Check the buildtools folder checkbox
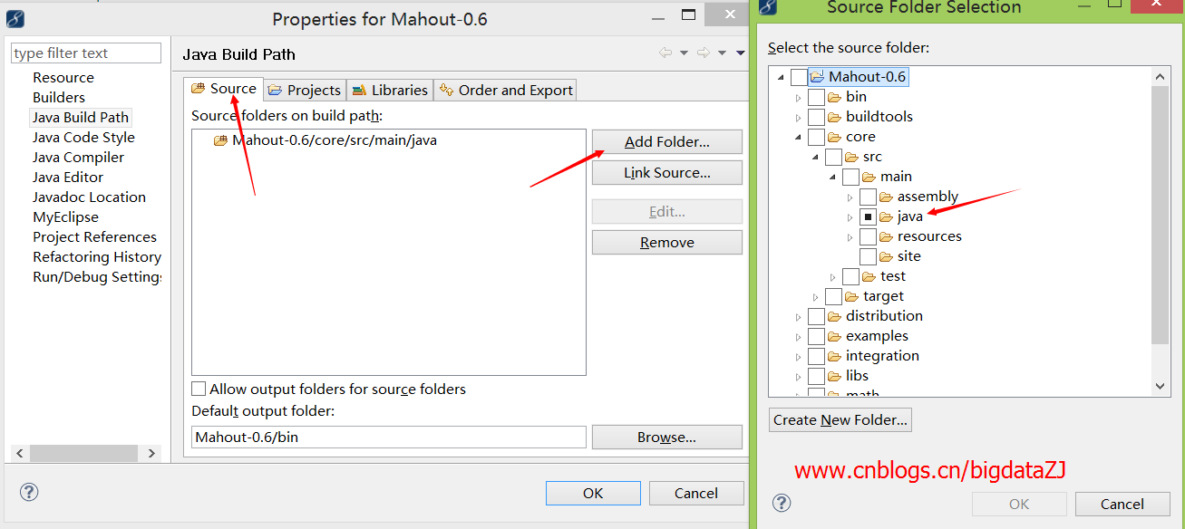Viewport: 1185px width, 529px height. 816,117
